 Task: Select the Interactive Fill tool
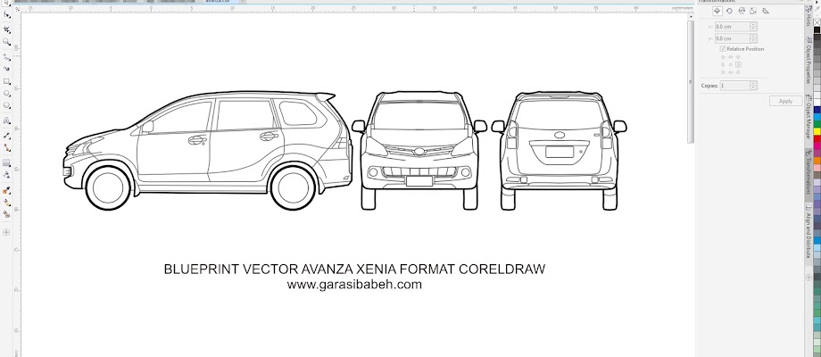coord(7,202)
